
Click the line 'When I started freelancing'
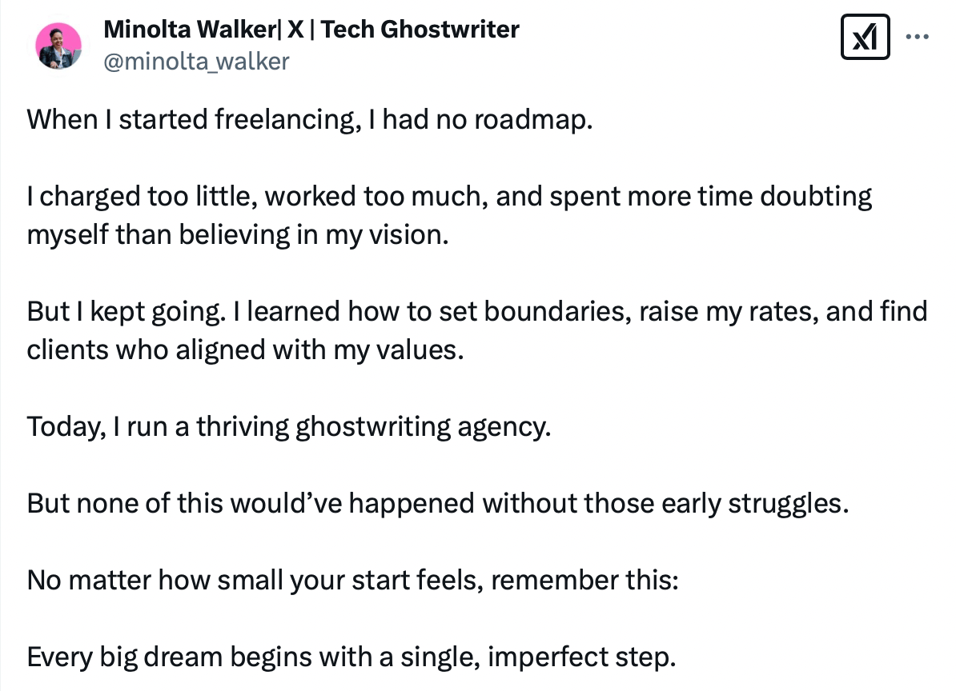pos(310,119)
